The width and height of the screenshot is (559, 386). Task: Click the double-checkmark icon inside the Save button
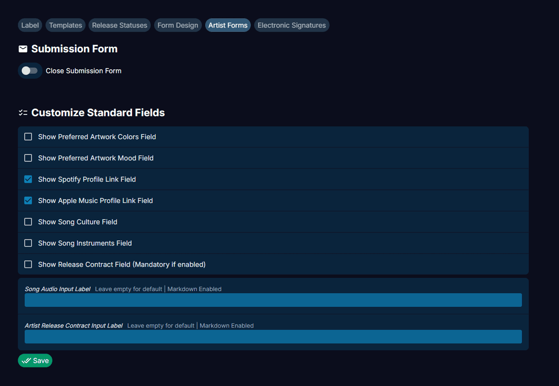[26, 360]
